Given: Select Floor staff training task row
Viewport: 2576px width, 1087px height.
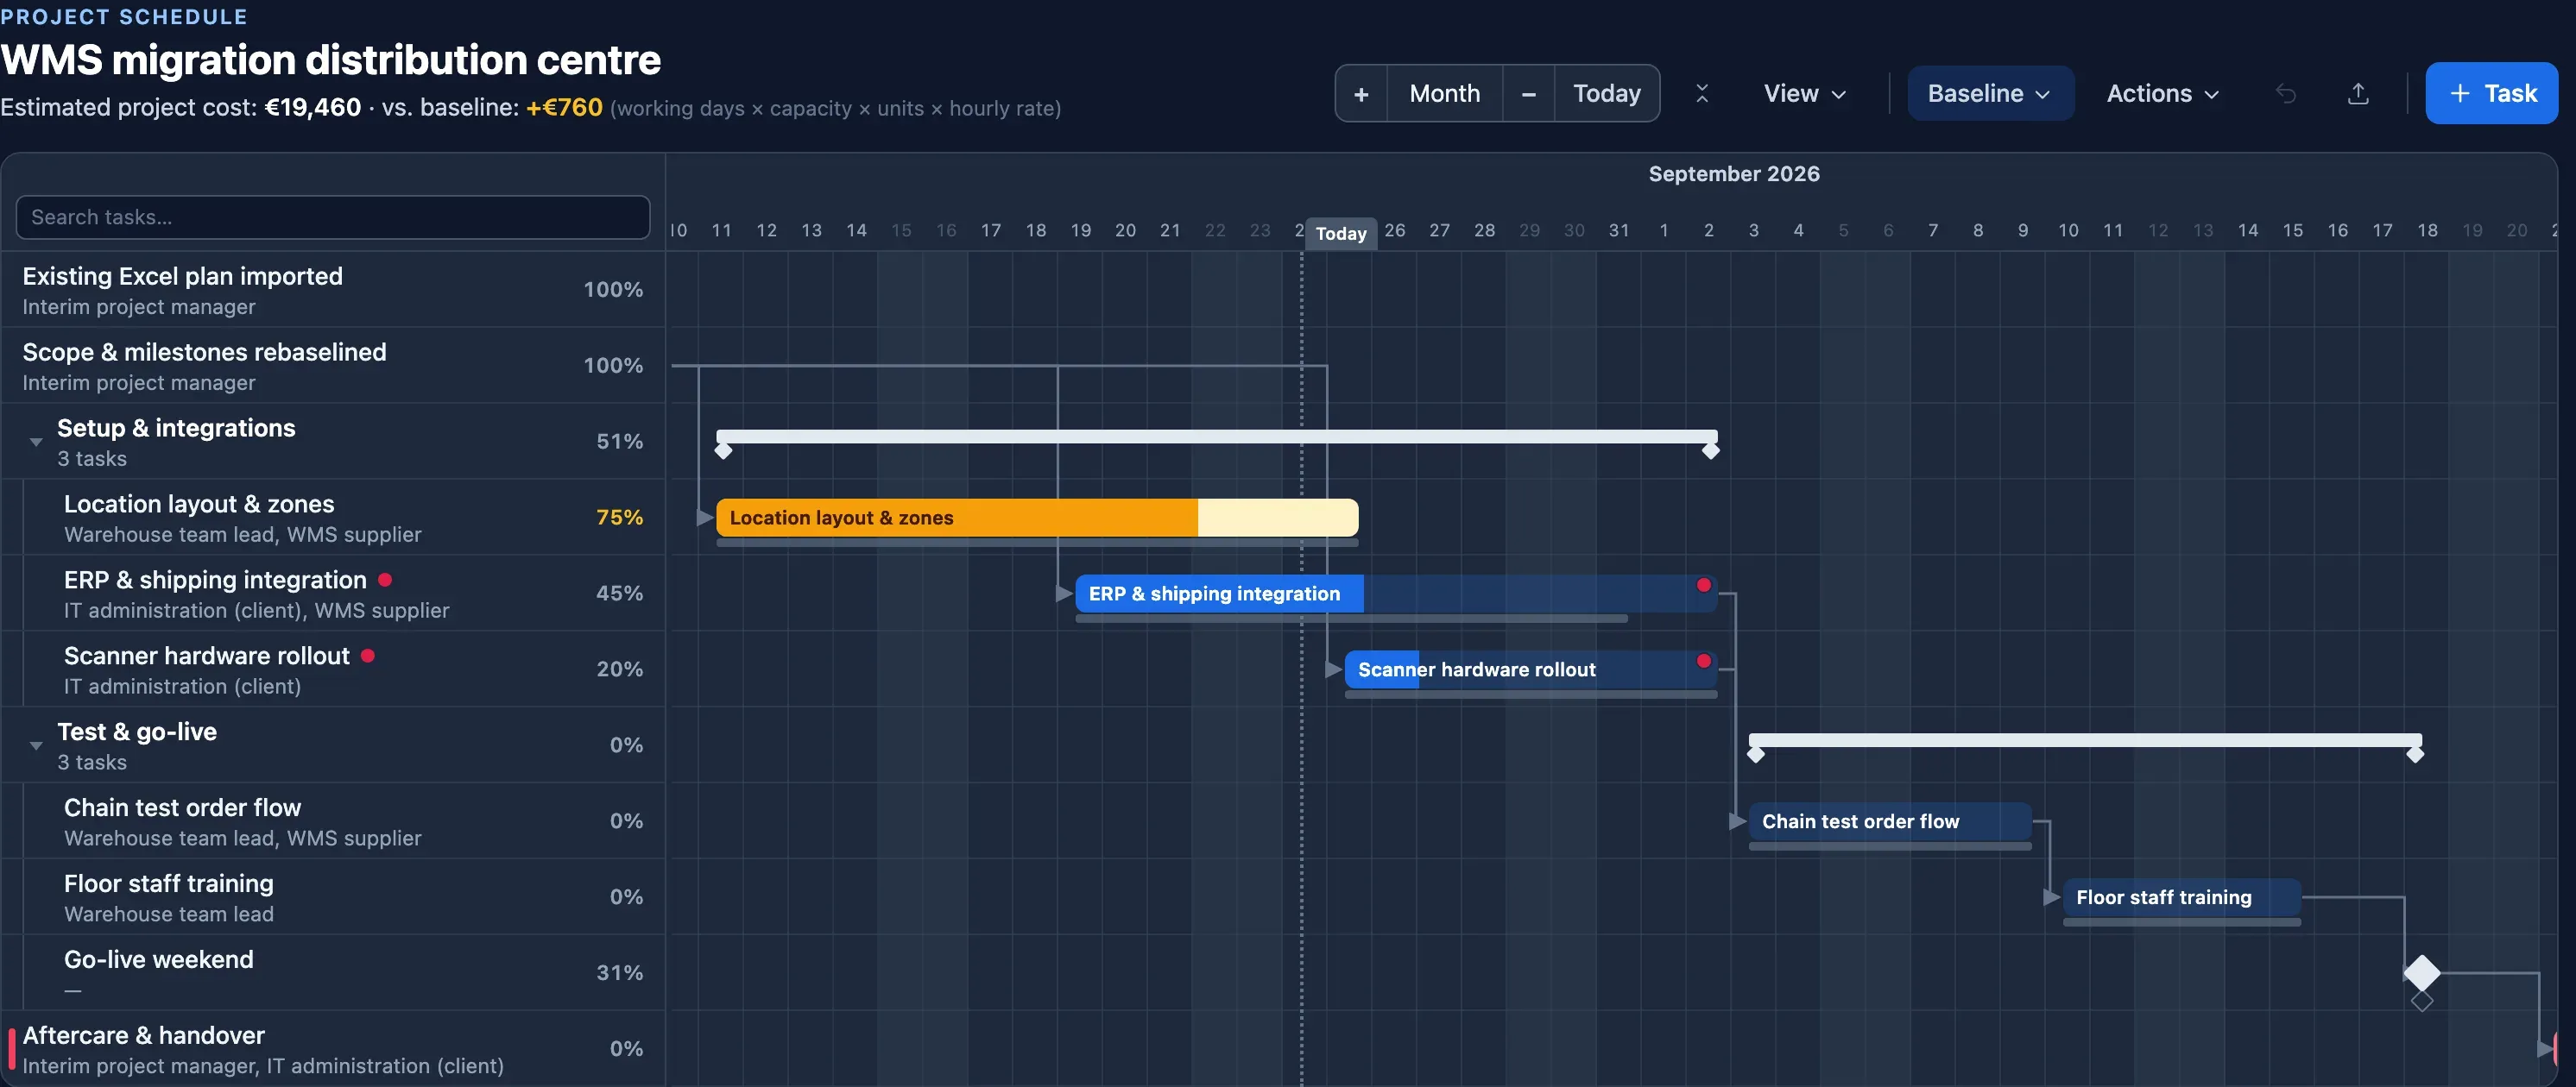Looking at the screenshot, I should pyautogui.click(x=333, y=897).
